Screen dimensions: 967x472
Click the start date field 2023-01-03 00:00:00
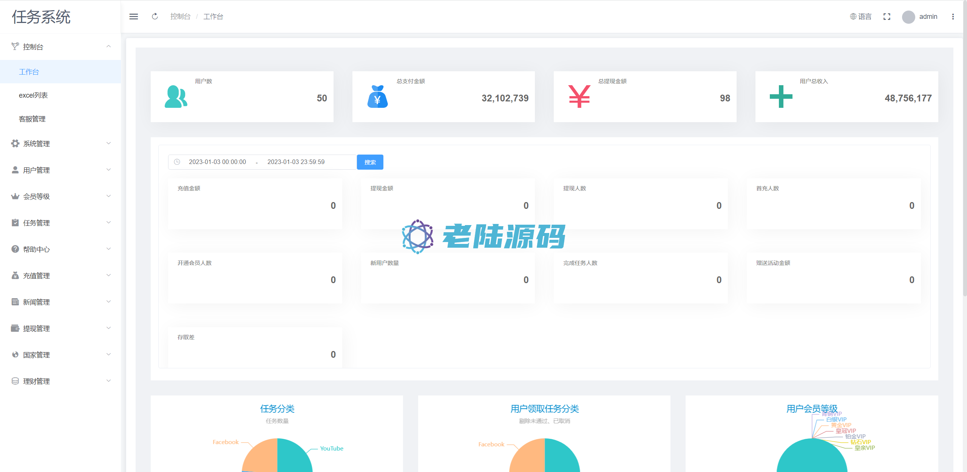tap(217, 162)
